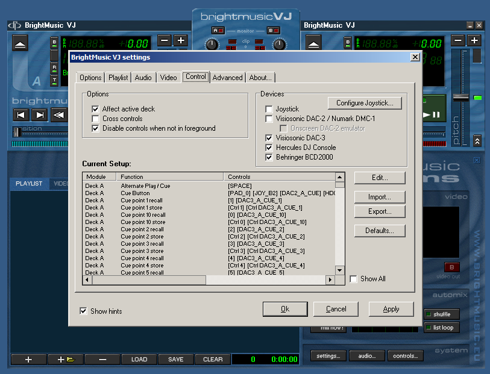Toggle the Show hints checkbox

(83, 311)
